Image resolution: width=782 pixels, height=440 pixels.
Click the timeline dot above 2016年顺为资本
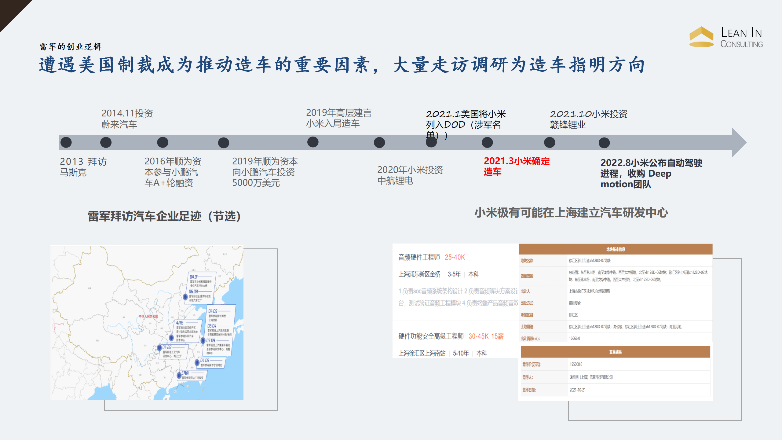[x=163, y=142]
